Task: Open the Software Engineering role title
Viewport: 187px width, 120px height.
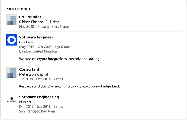Action: pos(39,97)
